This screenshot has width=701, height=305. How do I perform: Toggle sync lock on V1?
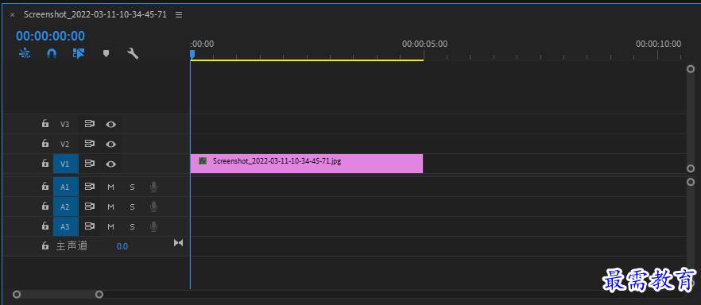(x=90, y=164)
